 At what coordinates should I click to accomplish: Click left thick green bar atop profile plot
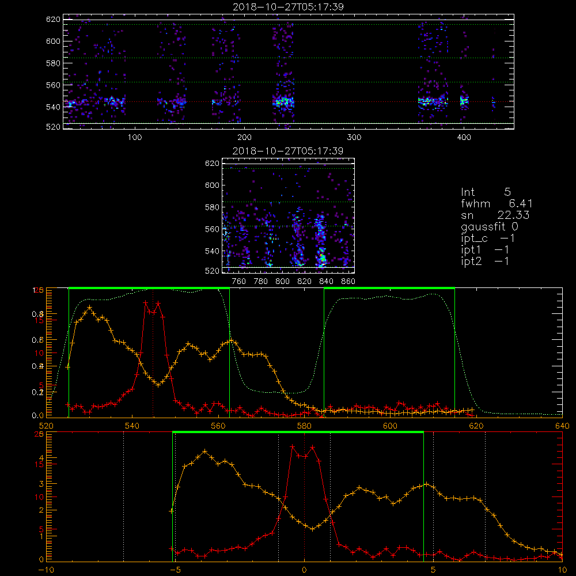[149, 288]
